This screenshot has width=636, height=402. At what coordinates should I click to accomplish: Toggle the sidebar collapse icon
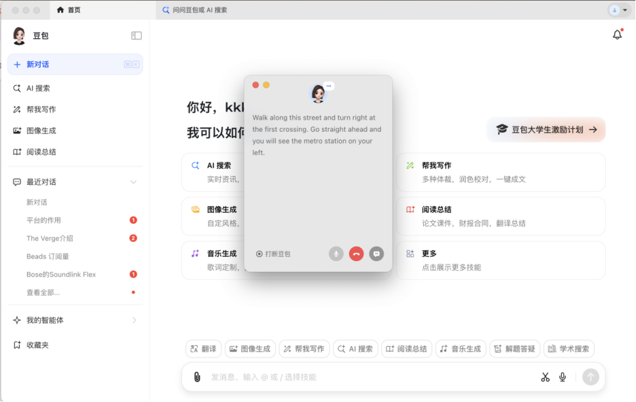(x=136, y=36)
